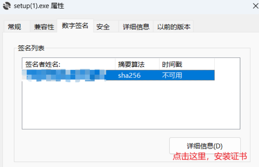Click the sha256 cell in signature row
The height and width of the screenshot is (167, 259).
[129, 75]
